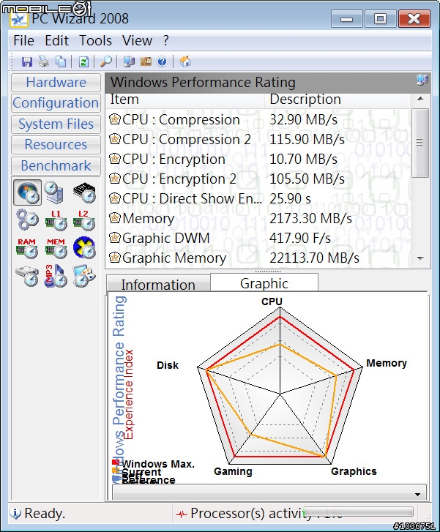Maximize the PC Wizard 2008 window
The height and width of the screenshot is (532, 440).
point(380,19)
